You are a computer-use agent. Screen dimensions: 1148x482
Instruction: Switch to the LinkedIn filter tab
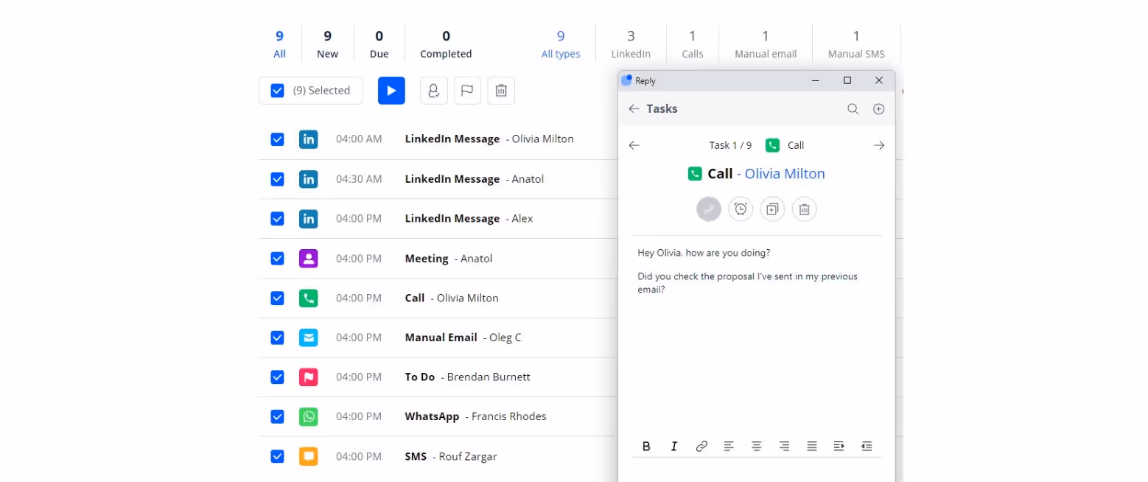tap(630, 43)
